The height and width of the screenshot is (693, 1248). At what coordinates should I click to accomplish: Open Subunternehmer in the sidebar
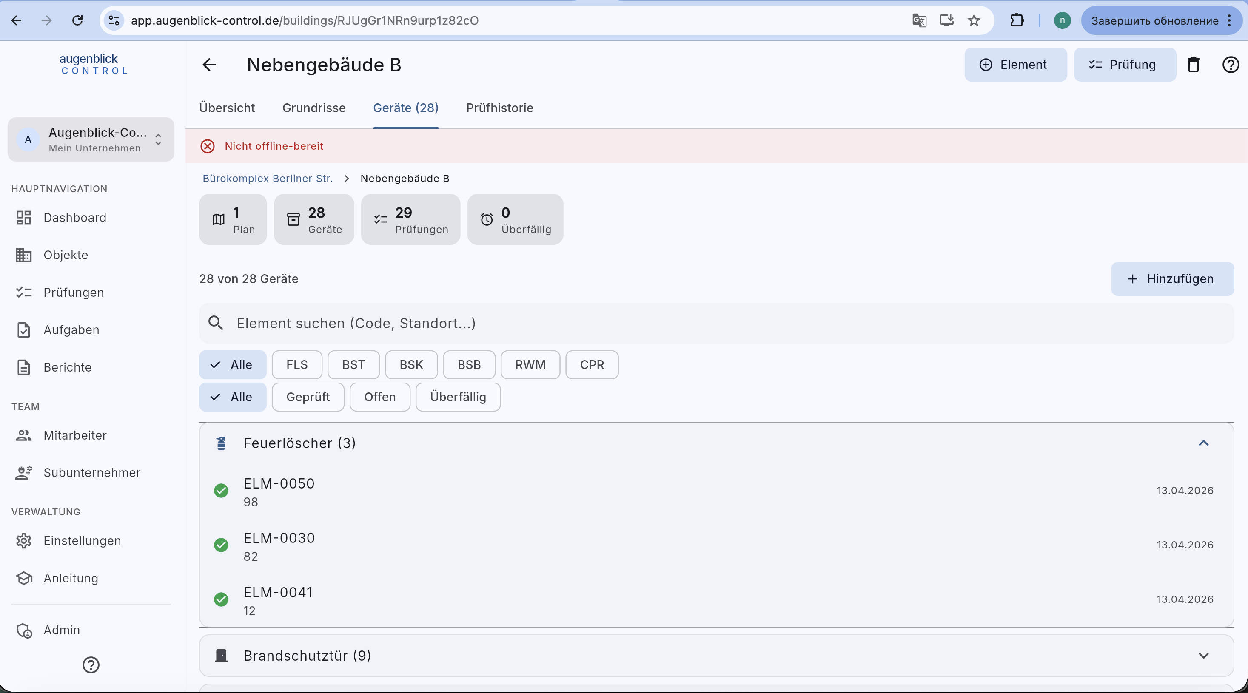(x=92, y=473)
